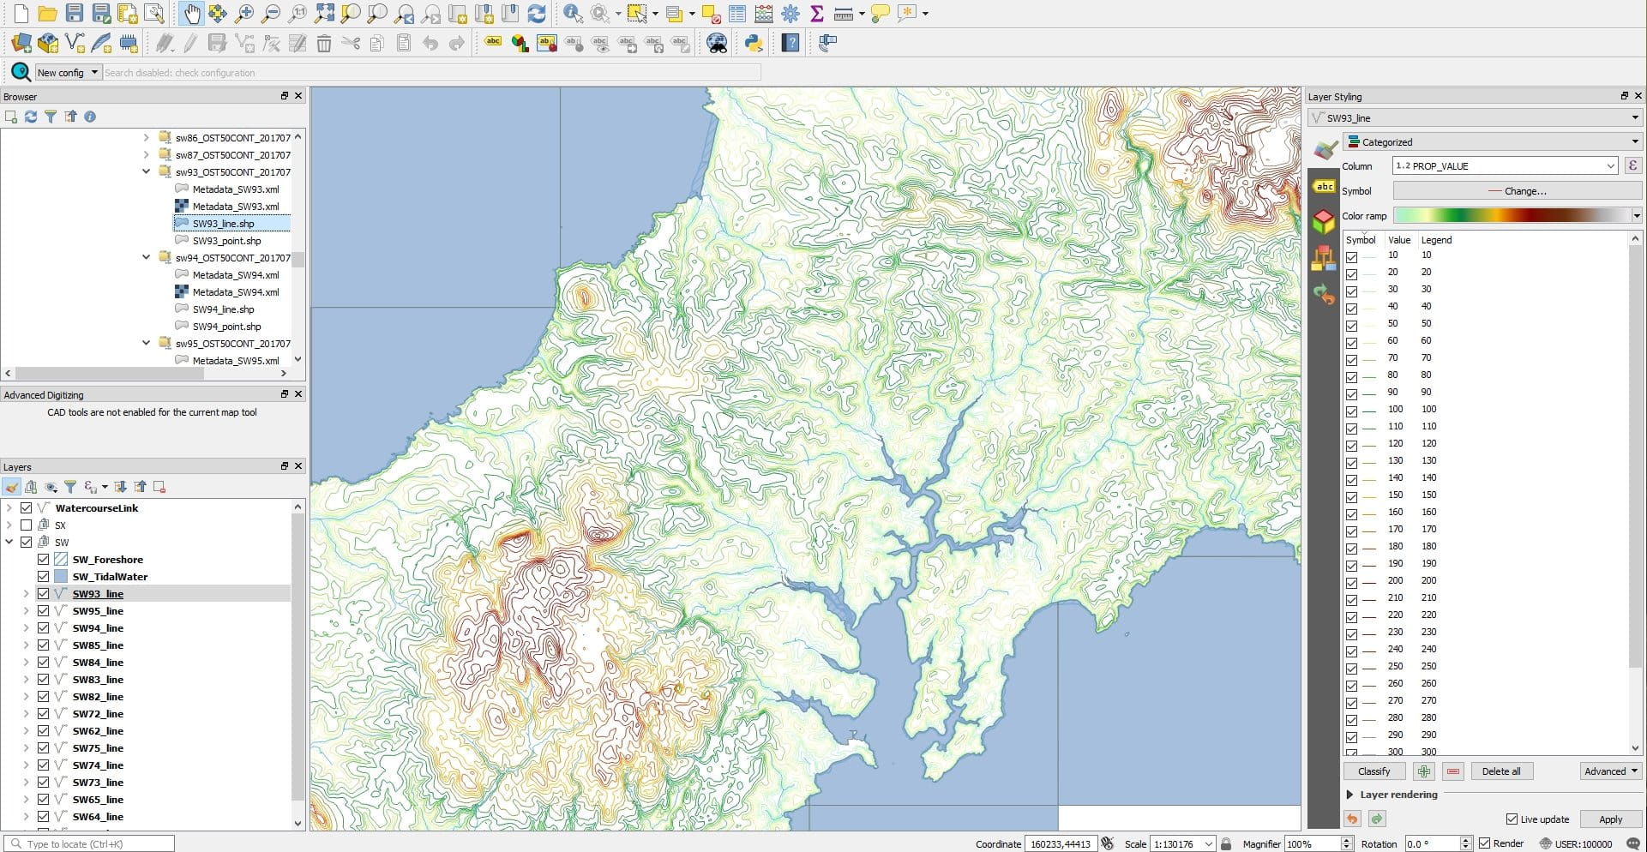Click the Rotation value spinbox
Viewport: 1647px width, 852px height.
(x=1439, y=843)
